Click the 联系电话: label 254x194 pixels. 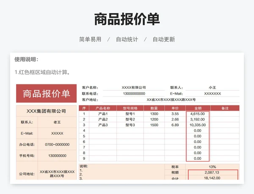pyautogui.click(x=90, y=94)
